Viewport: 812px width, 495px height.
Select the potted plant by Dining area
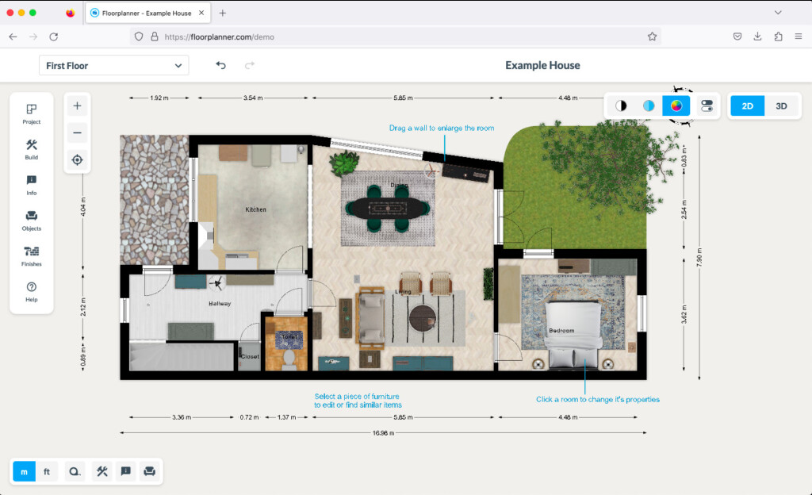coord(344,163)
